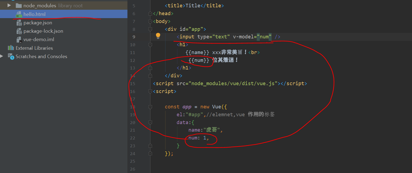
Task: Expand the node_modules folder arrow
Action: [x=9, y=5]
